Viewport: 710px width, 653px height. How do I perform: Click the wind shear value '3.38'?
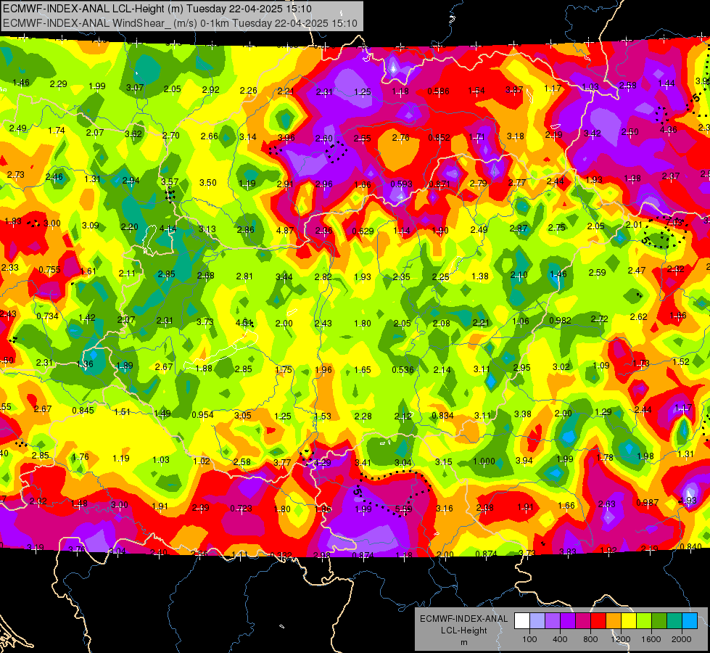point(523,414)
